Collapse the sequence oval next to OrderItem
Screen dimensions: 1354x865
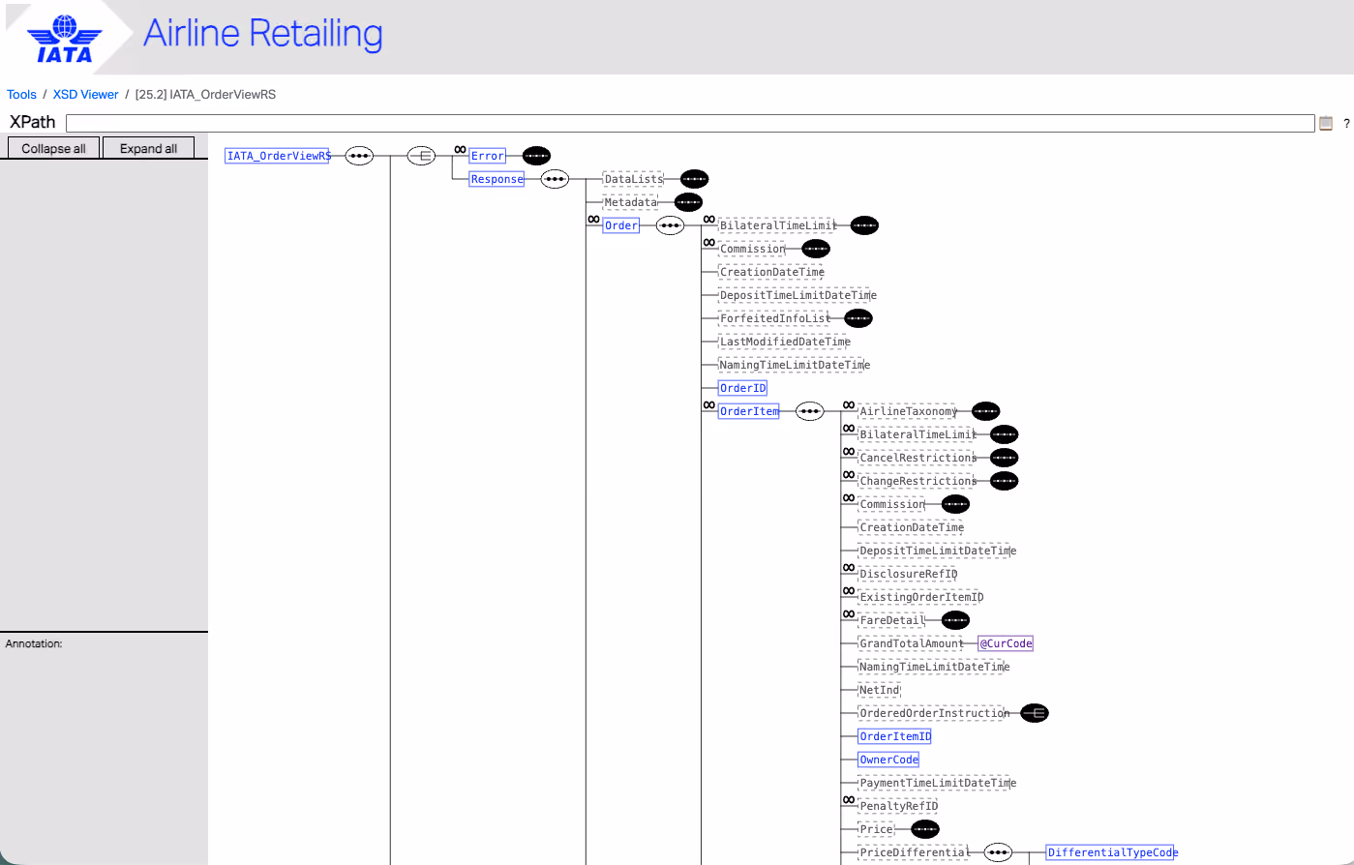810,411
